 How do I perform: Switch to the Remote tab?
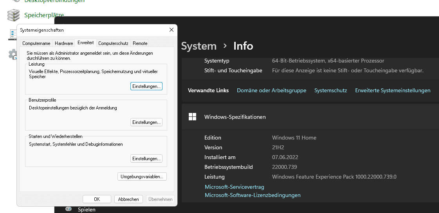pyautogui.click(x=140, y=43)
